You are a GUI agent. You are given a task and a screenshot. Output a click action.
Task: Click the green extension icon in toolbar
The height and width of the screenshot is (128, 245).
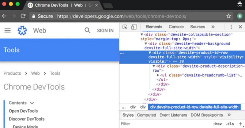[x=240, y=16]
